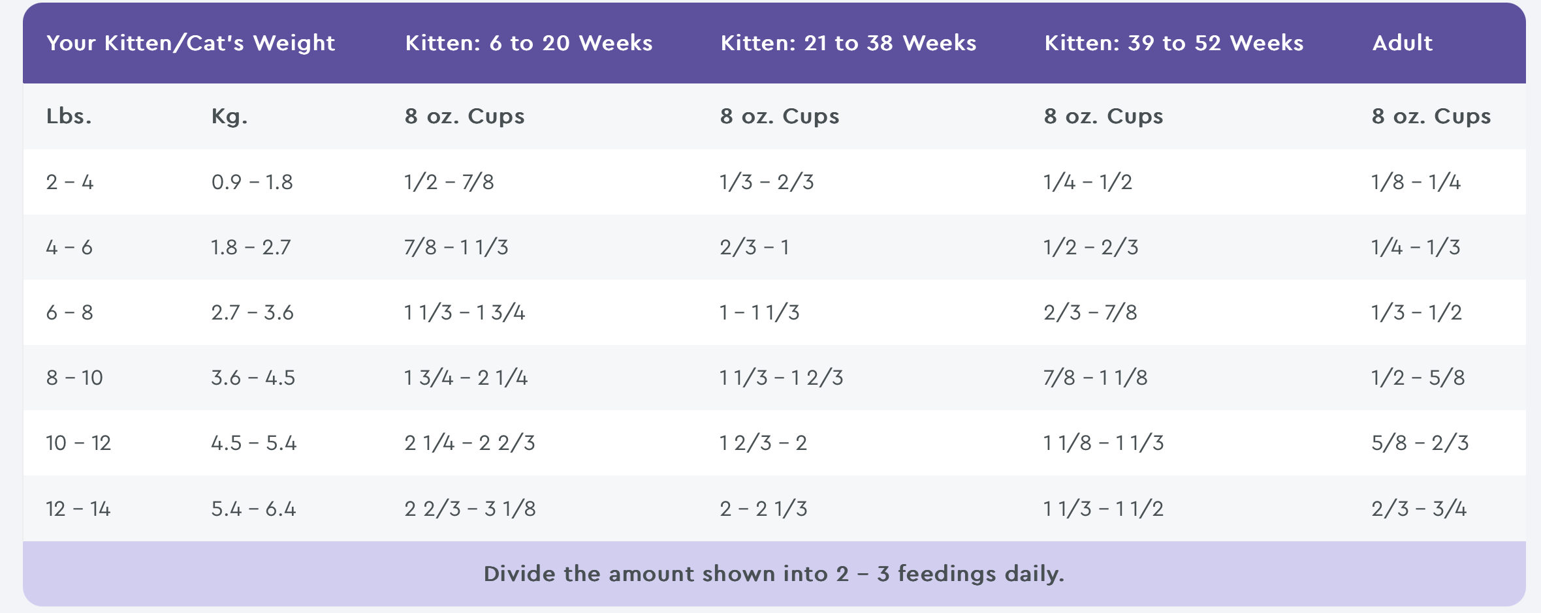Select the '10 – 12' lbs weight cell
The width and height of the screenshot is (1541, 613).
(x=78, y=443)
